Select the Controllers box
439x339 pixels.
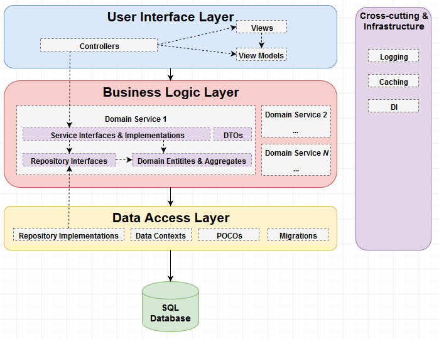(x=99, y=45)
